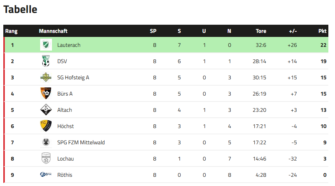This screenshot has height=186, width=335.
Task: Sort by the Pkt column header
Action: coord(322,31)
